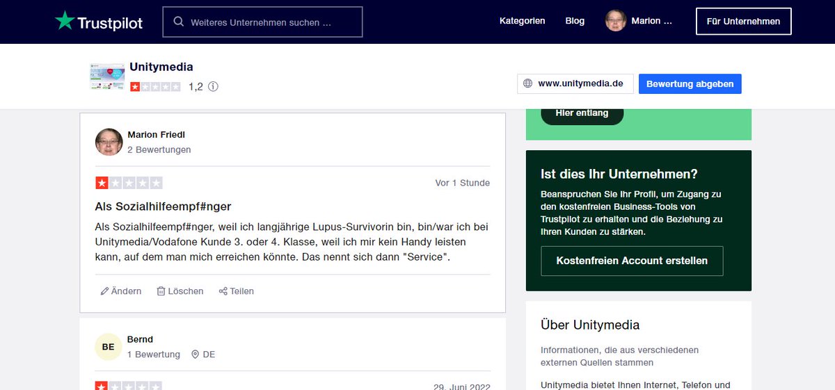835x390 pixels.
Task: Open the user avatar in the top navigation
Action: pos(616,21)
